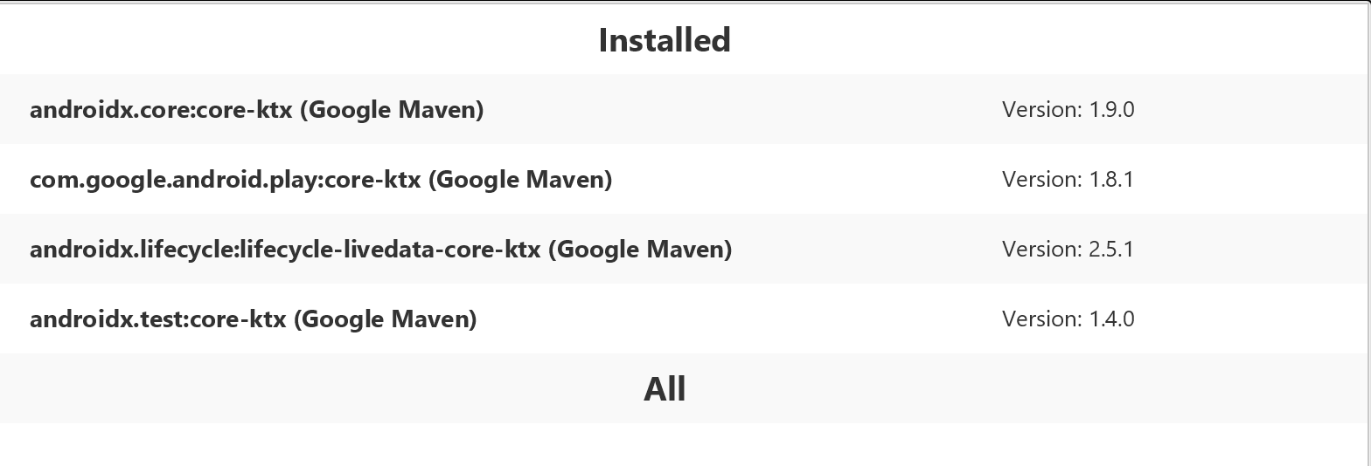The width and height of the screenshot is (1371, 466).
Task: Click "(Google Maven)" beside com.google.android.play:core-ktx
Action: pyautogui.click(x=520, y=180)
